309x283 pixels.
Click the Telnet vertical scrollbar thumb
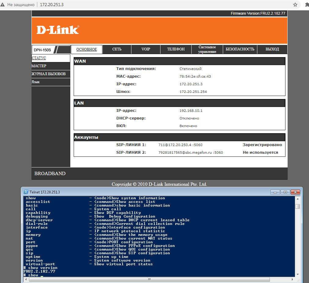pyautogui.click(x=298, y=206)
